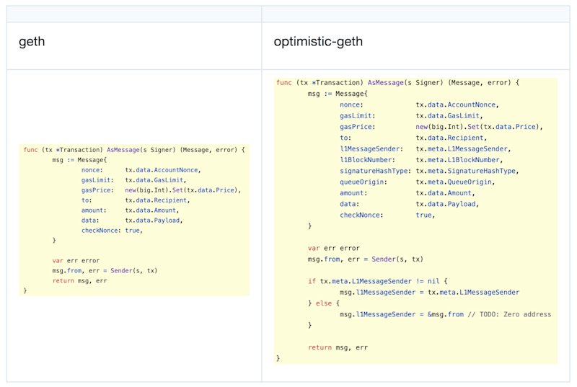Viewport: 577px width, 387px height.
Task: Click "gasPrice:" key in the geth column
Action: point(97,190)
